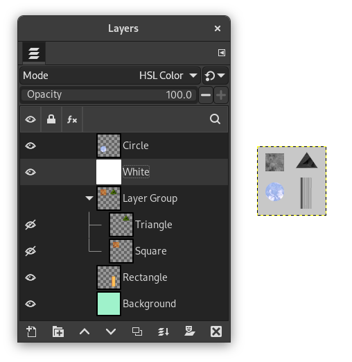Close the Layers dialog
The image size is (352, 362).
pyautogui.click(x=218, y=28)
